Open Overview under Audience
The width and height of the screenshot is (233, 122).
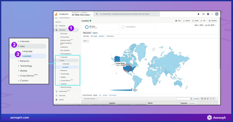click(x=64, y=33)
